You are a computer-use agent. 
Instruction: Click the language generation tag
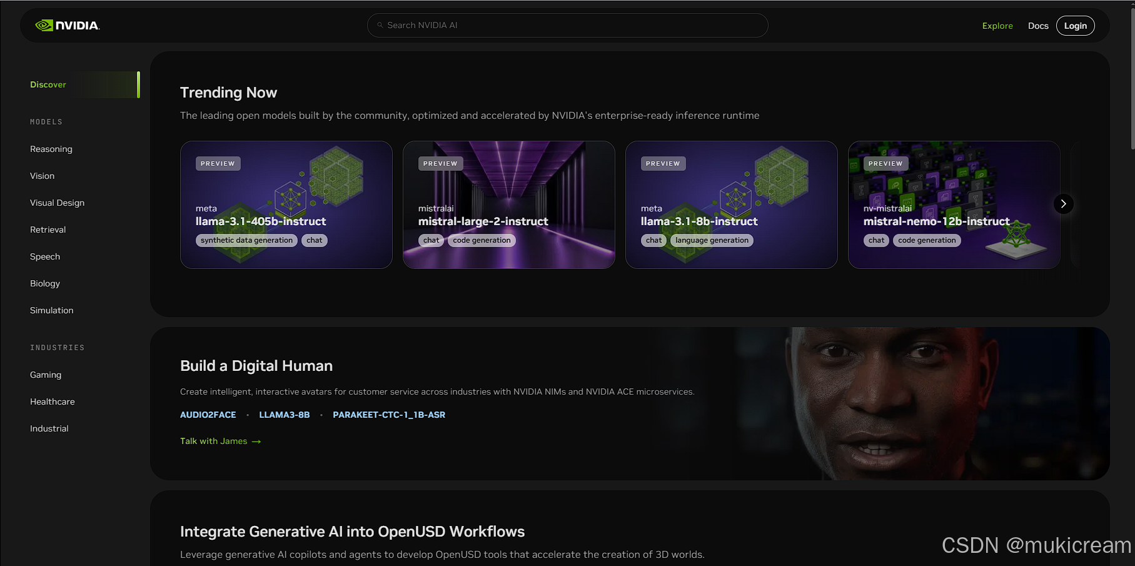click(x=712, y=240)
